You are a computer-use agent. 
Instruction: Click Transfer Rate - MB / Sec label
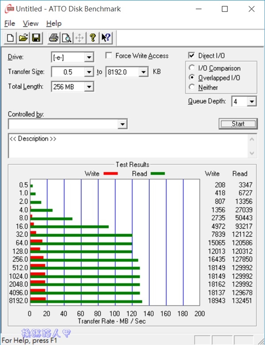click(x=112, y=321)
